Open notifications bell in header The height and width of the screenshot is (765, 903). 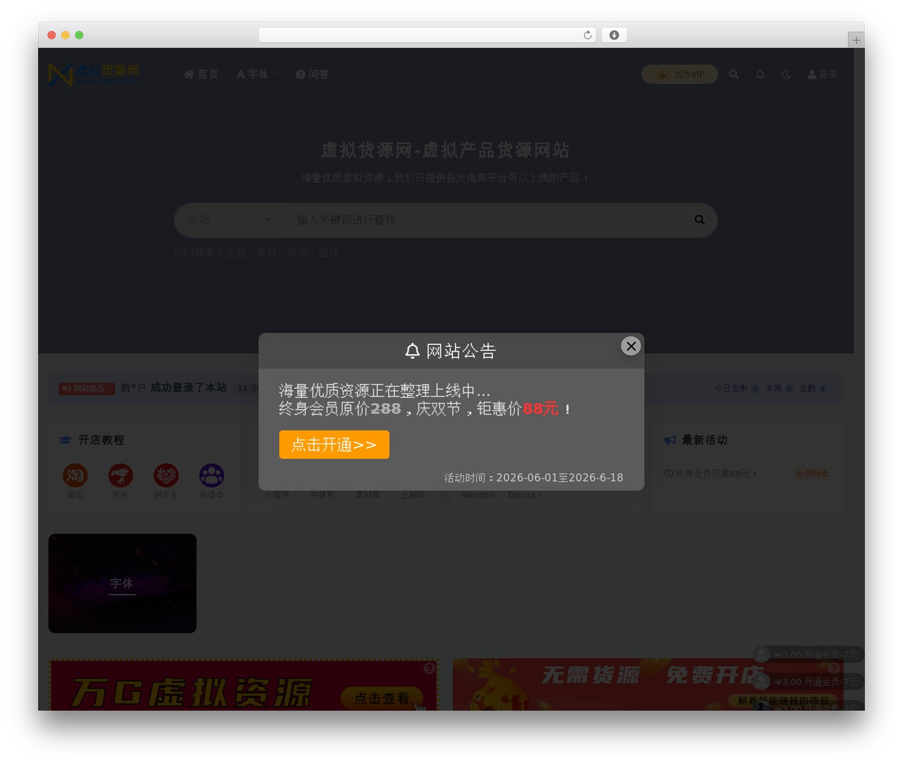[x=760, y=74]
